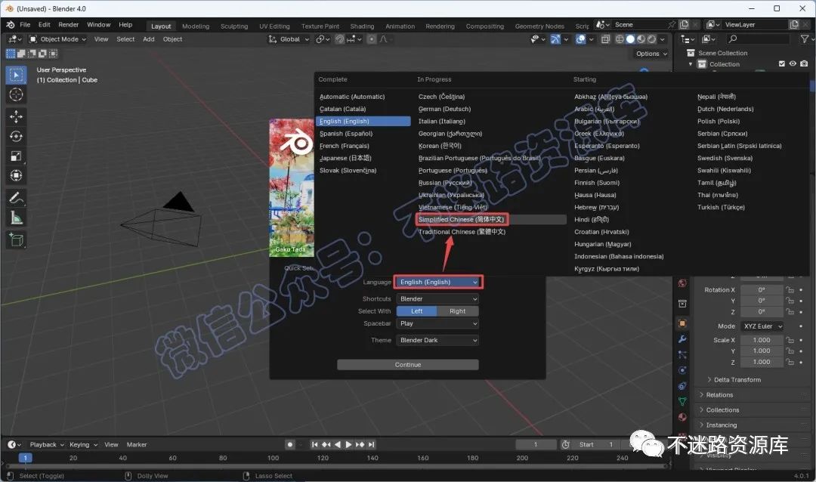Choose Simplified Chinese language option
Screen dimensions: 816x482
(491, 220)
